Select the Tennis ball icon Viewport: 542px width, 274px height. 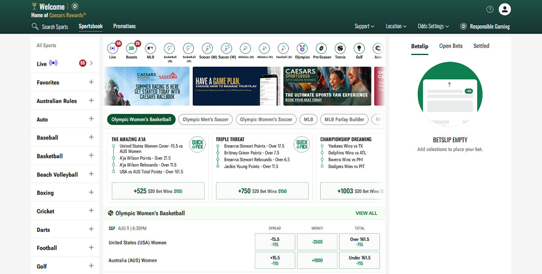[340, 49]
